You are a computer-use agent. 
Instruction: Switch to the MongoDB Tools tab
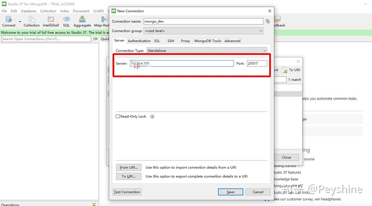point(208,41)
